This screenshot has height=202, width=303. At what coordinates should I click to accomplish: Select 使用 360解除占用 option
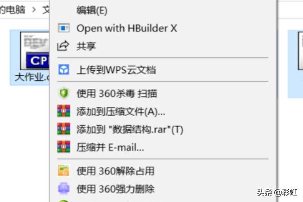[163, 171]
